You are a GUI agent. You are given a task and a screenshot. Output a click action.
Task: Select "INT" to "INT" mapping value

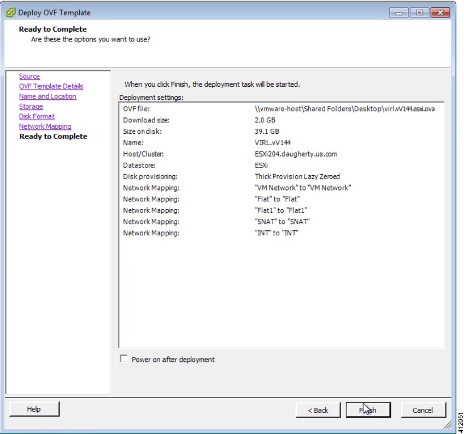(277, 233)
